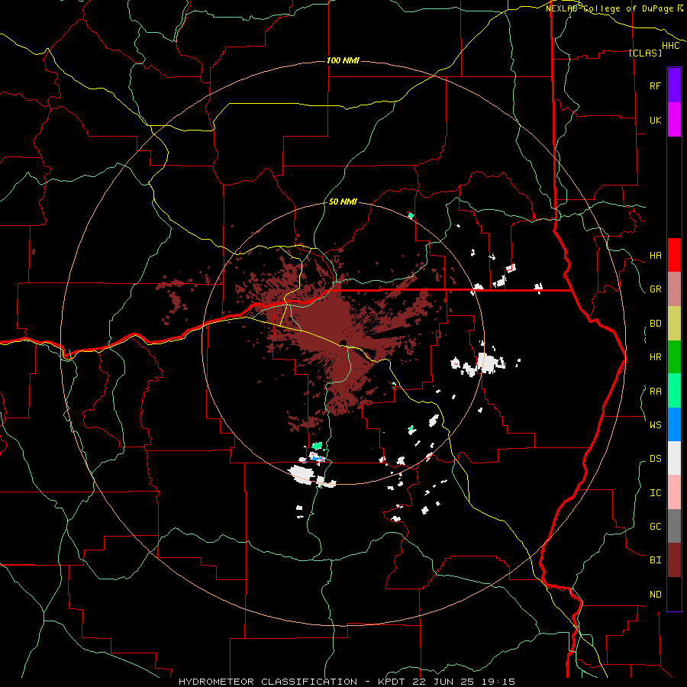Click the RA light green color swatch

click(674, 391)
